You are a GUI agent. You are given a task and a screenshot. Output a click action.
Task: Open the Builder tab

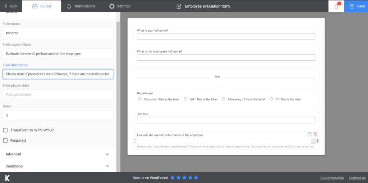pos(42,6)
